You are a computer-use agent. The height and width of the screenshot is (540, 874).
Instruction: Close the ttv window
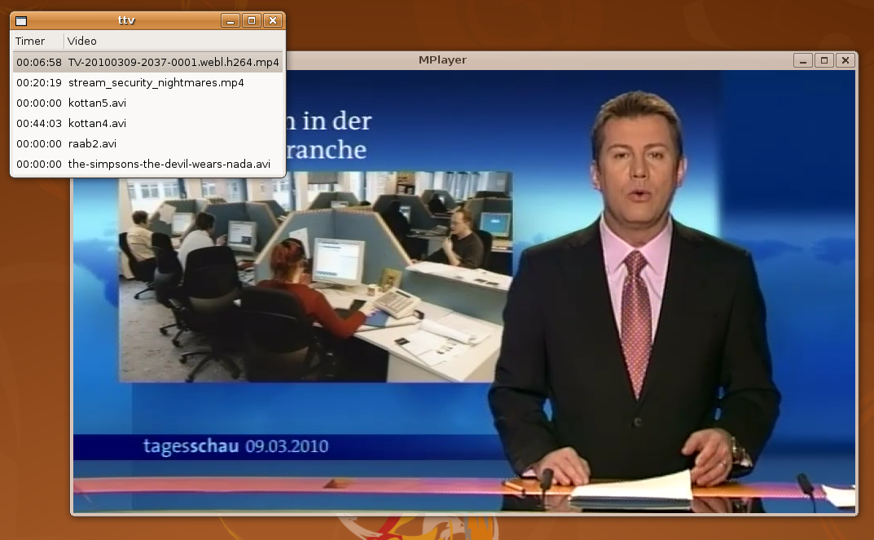[x=273, y=20]
